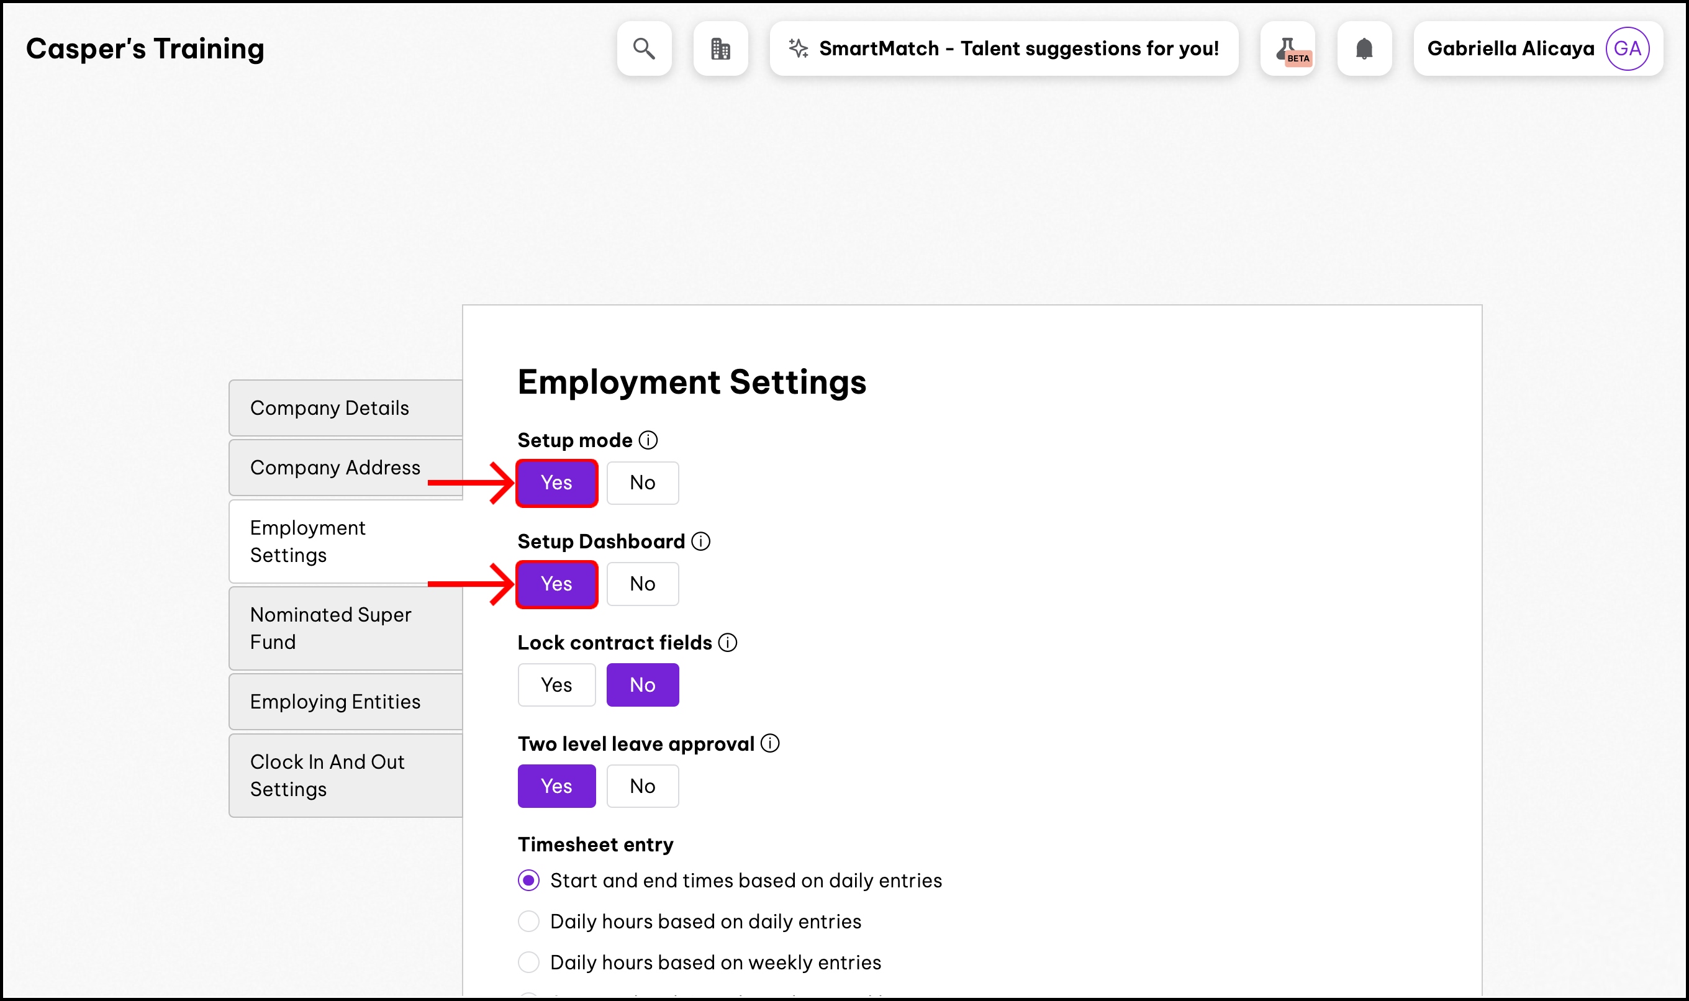Set Setup Dashboard to No
This screenshot has width=1689, height=1001.
[x=642, y=584]
